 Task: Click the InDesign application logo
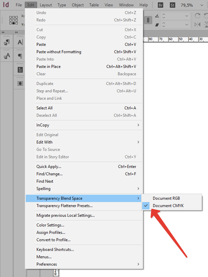pos(6,5)
